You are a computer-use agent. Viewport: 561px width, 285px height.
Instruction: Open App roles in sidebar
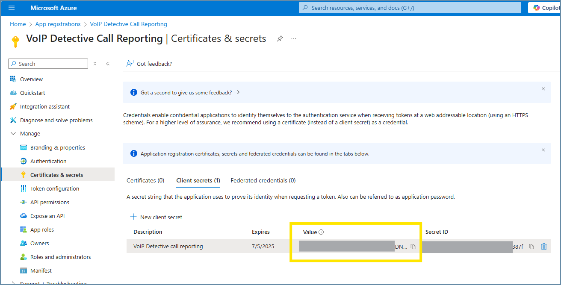[42, 229]
